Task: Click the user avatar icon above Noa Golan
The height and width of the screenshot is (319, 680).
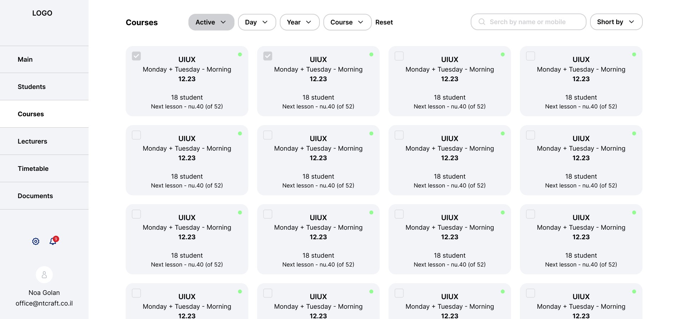Action: (x=44, y=275)
